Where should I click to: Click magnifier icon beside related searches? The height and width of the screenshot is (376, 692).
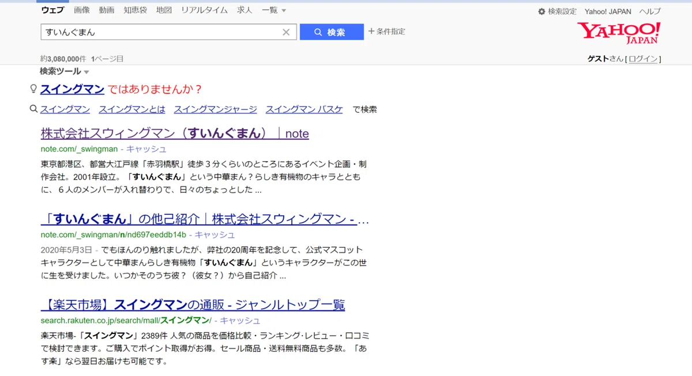[x=33, y=109]
